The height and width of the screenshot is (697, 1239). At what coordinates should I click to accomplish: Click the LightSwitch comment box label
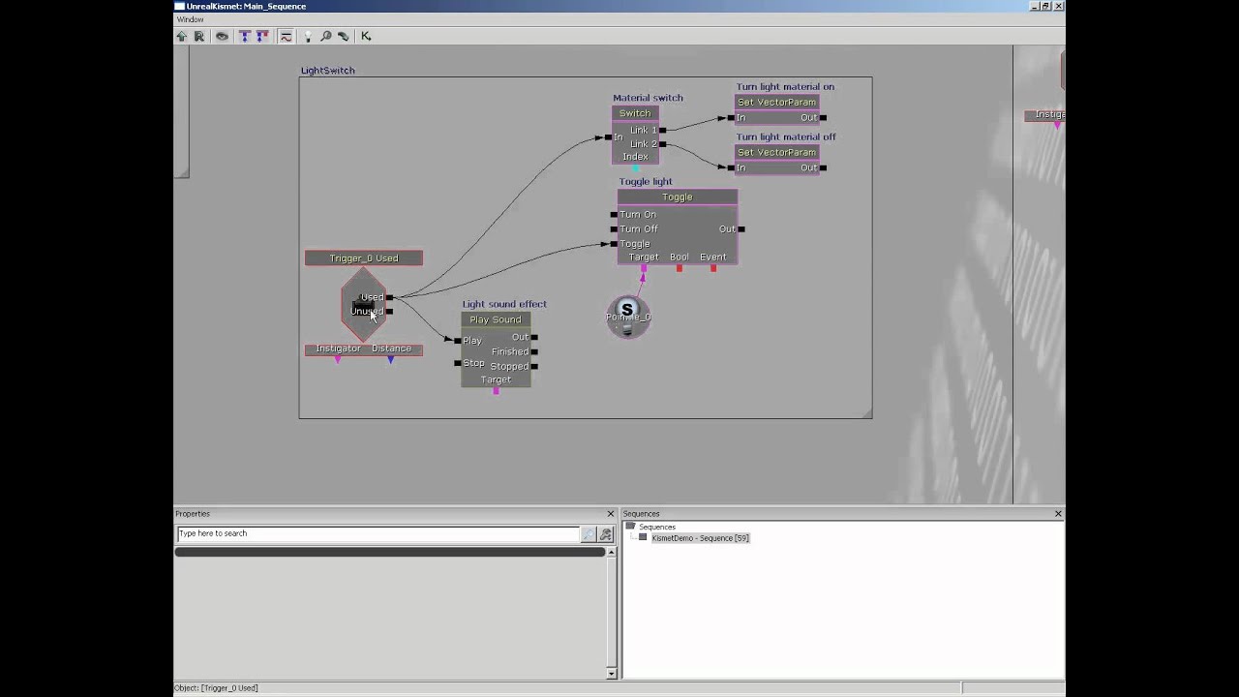(328, 71)
